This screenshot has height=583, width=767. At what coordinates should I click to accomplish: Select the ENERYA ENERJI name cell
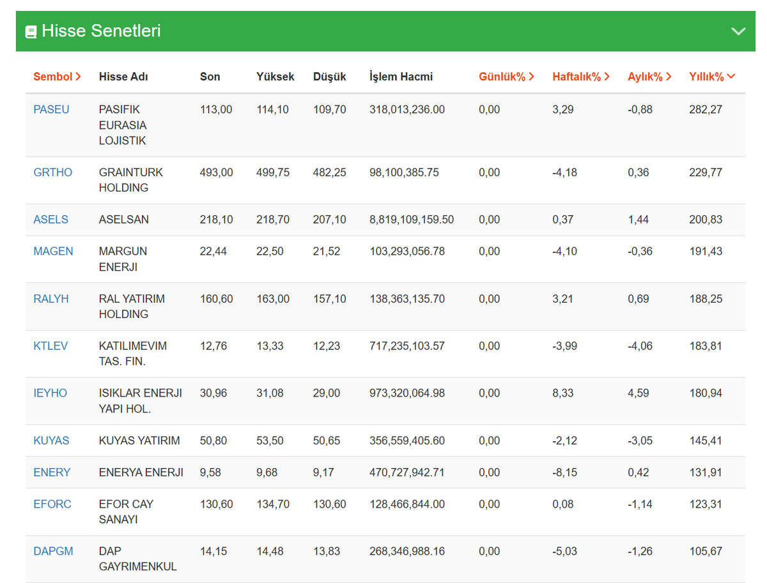pos(141,473)
